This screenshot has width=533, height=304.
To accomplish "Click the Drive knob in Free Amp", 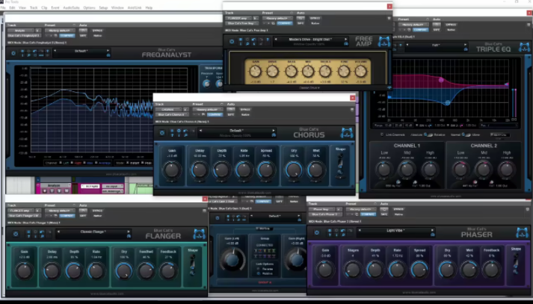I will [272, 71].
